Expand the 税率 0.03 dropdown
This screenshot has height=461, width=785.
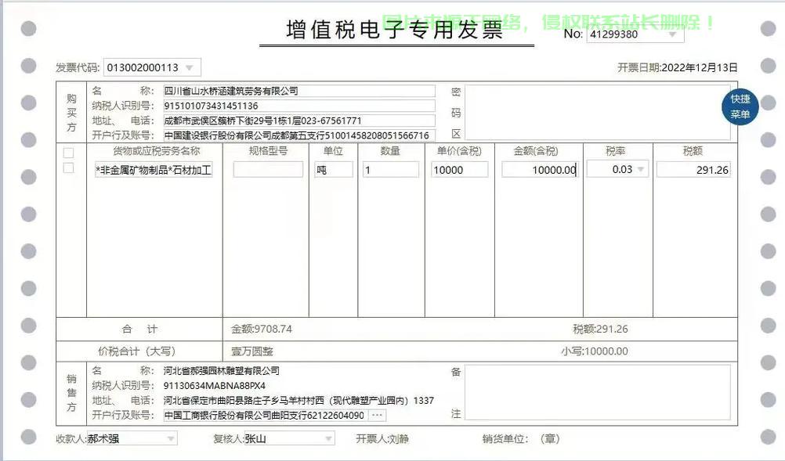coord(640,170)
